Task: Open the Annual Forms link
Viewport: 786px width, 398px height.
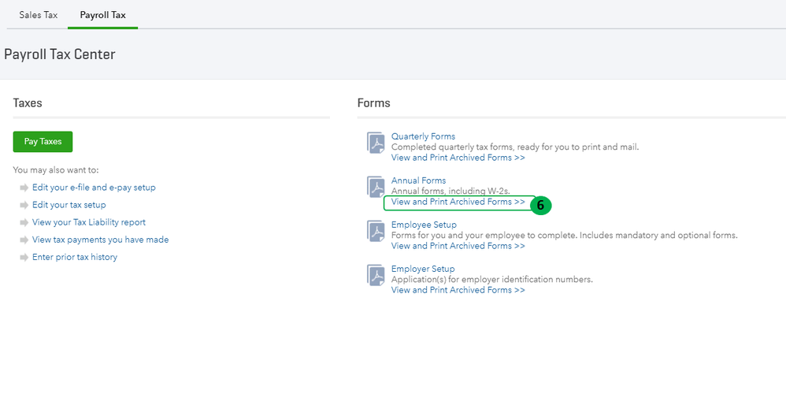Action: pyautogui.click(x=418, y=180)
